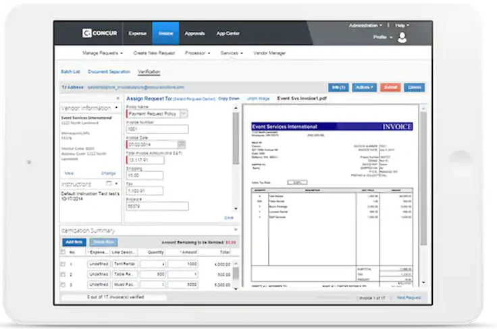
Task: Open the App Center tab
Action: (x=228, y=33)
